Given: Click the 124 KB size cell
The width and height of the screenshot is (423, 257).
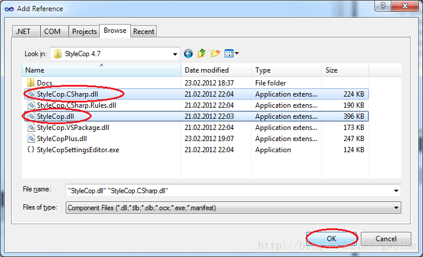Looking at the screenshot, I should pos(354,150).
